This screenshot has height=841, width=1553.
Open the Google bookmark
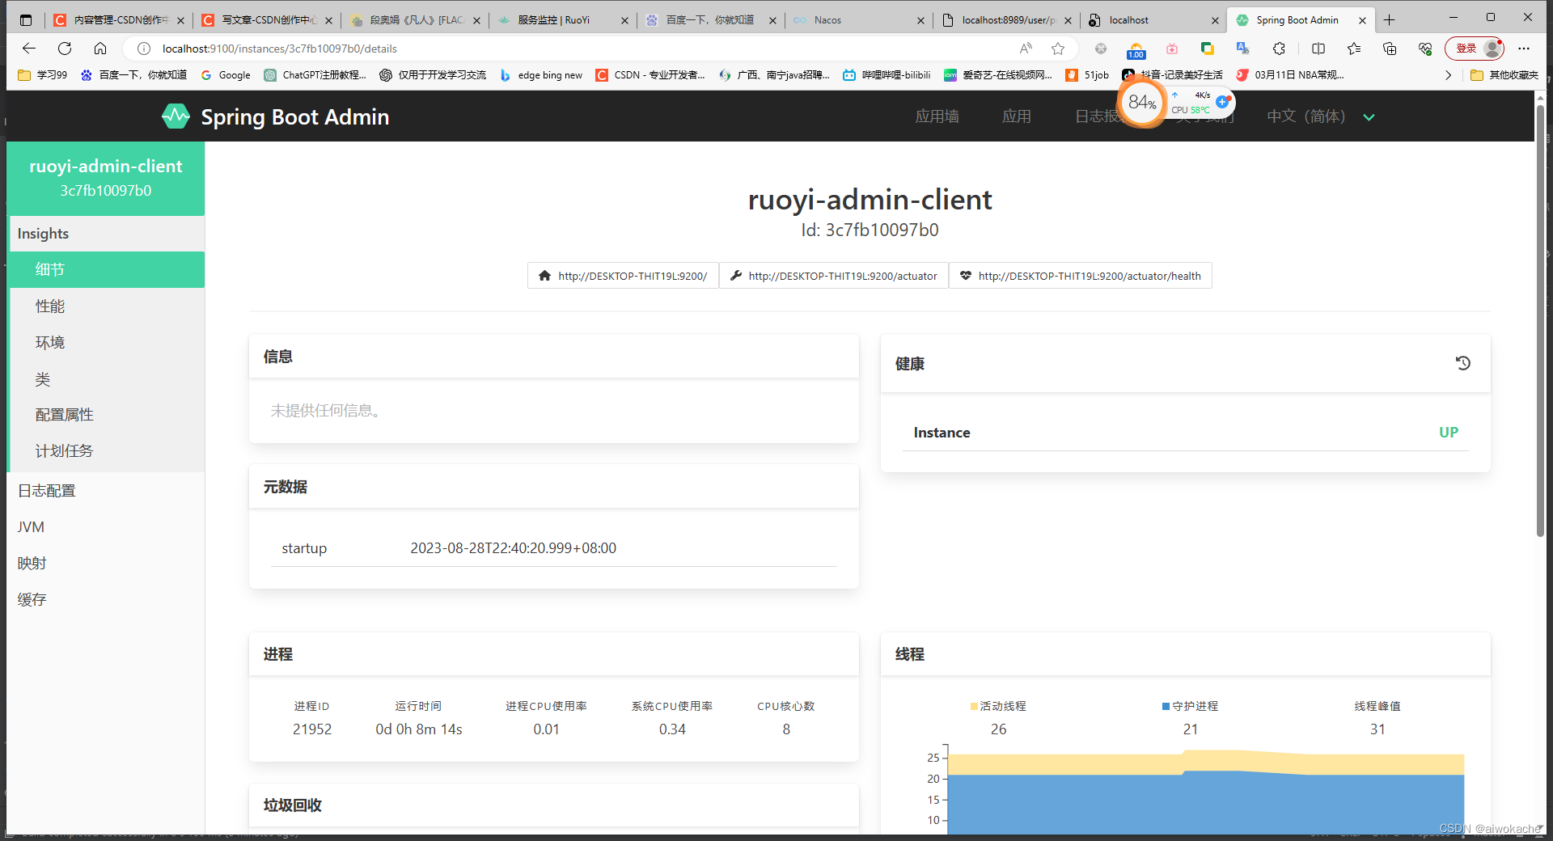click(x=226, y=75)
